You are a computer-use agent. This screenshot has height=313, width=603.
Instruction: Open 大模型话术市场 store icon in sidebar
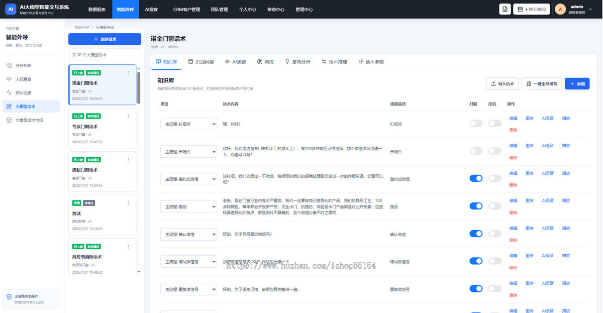[9, 120]
